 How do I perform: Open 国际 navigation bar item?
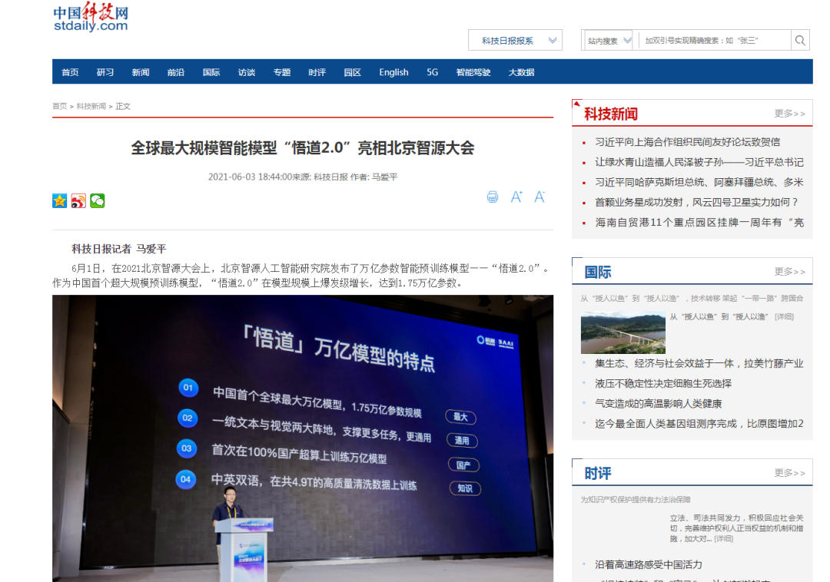click(211, 72)
